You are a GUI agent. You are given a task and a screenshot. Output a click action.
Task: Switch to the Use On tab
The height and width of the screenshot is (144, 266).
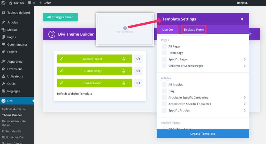[x=167, y=30]
